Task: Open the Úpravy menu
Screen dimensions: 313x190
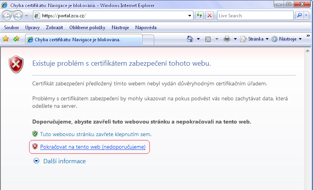Action: coord(32,28)
